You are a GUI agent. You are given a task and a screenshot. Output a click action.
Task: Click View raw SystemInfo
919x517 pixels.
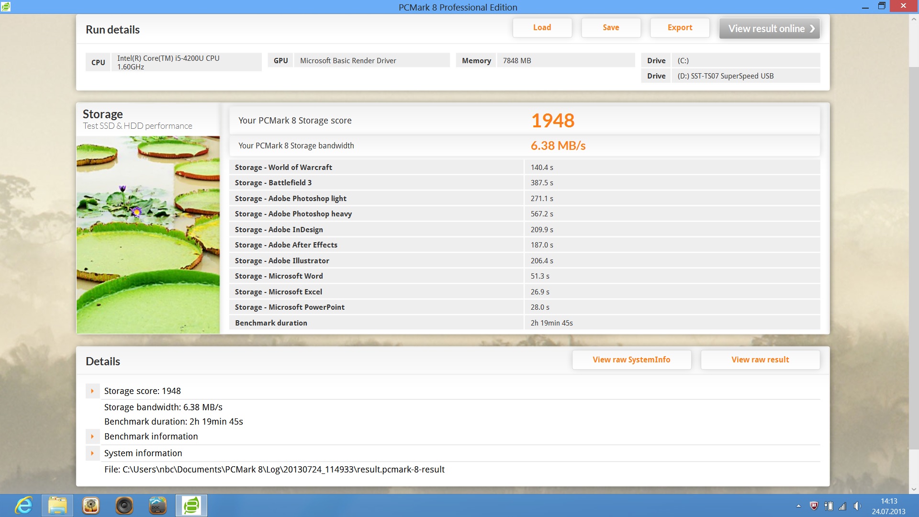point(631,360)
